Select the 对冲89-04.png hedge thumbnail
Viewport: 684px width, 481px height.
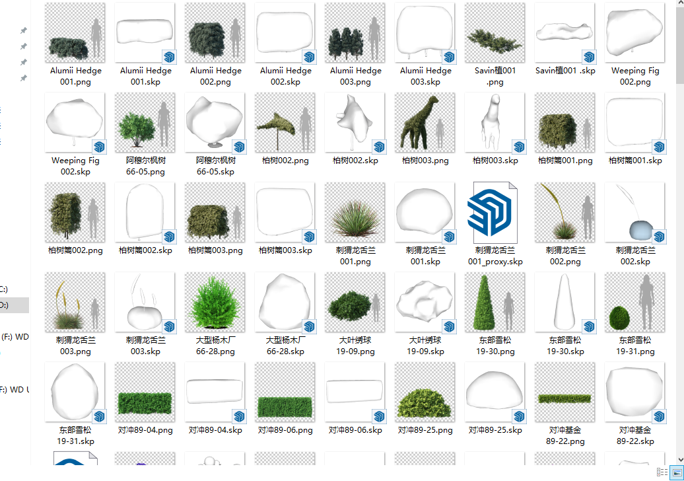[x=145, y=392]
